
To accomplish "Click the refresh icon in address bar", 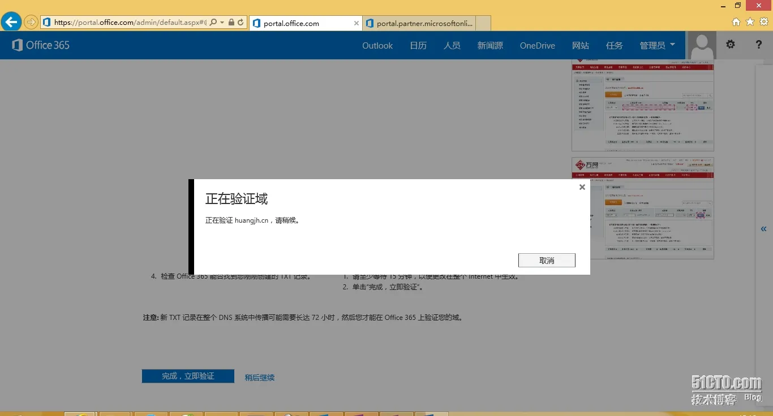I will 241,23.
